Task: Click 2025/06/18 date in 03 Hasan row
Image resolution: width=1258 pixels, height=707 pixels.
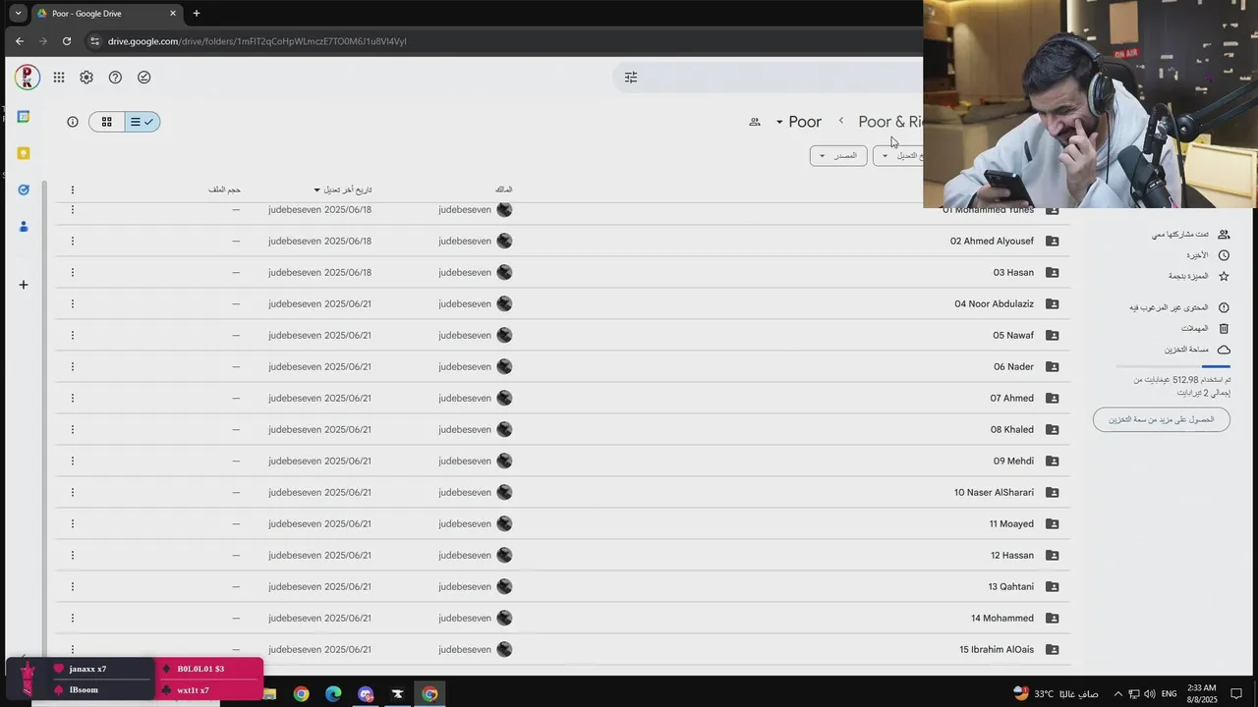Action: (348, 272)
